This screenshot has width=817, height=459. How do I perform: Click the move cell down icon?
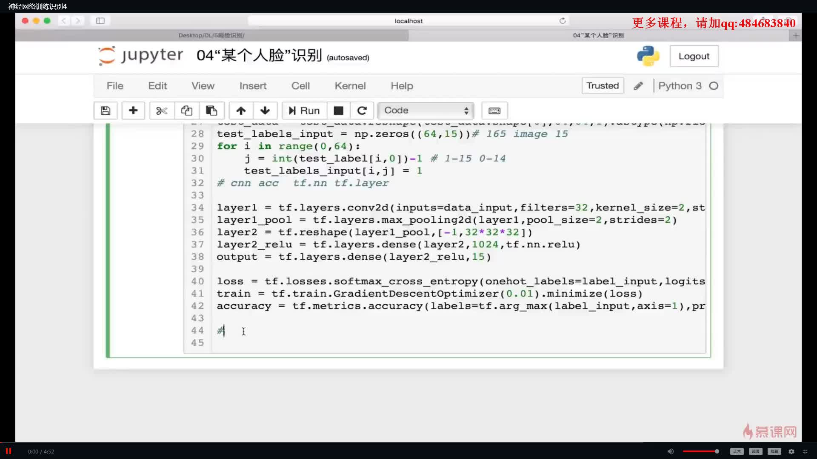tap(265, 110)
